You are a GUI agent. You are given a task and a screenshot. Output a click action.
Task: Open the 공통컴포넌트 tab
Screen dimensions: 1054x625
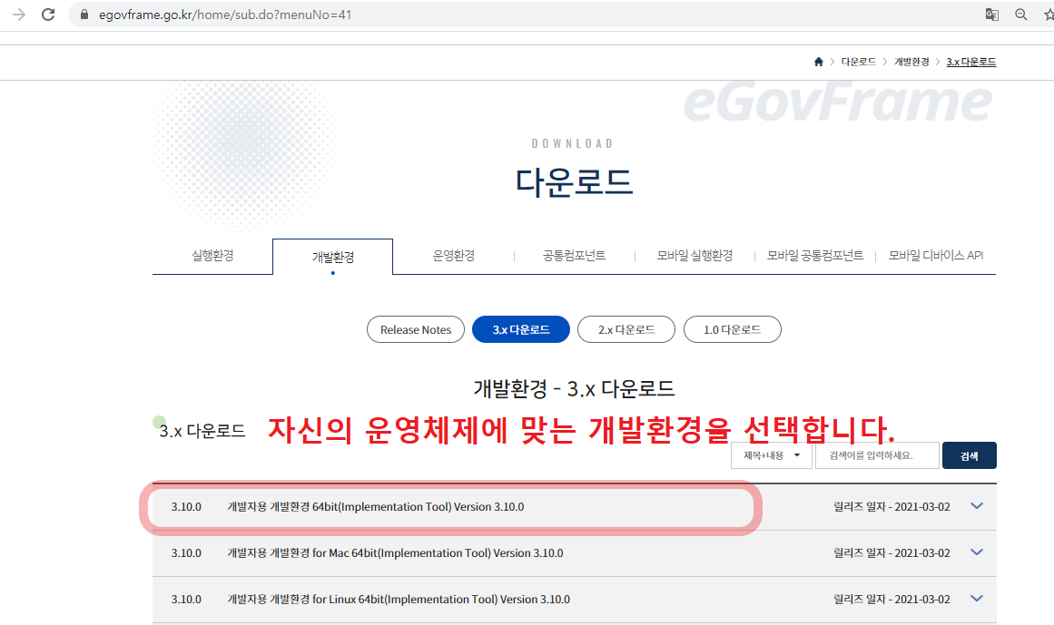574,255
